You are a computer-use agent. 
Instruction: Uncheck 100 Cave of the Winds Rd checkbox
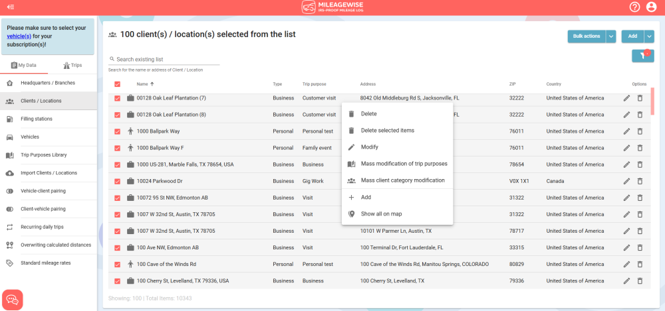[x=118, y=265]
